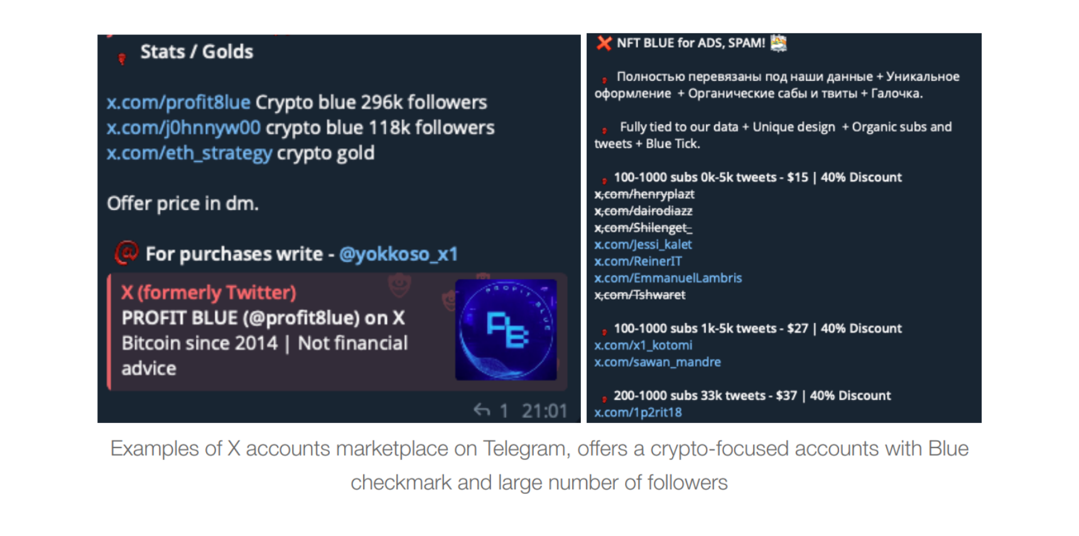Click the pin emoji before 200-1000 subs $37 line

605,396
